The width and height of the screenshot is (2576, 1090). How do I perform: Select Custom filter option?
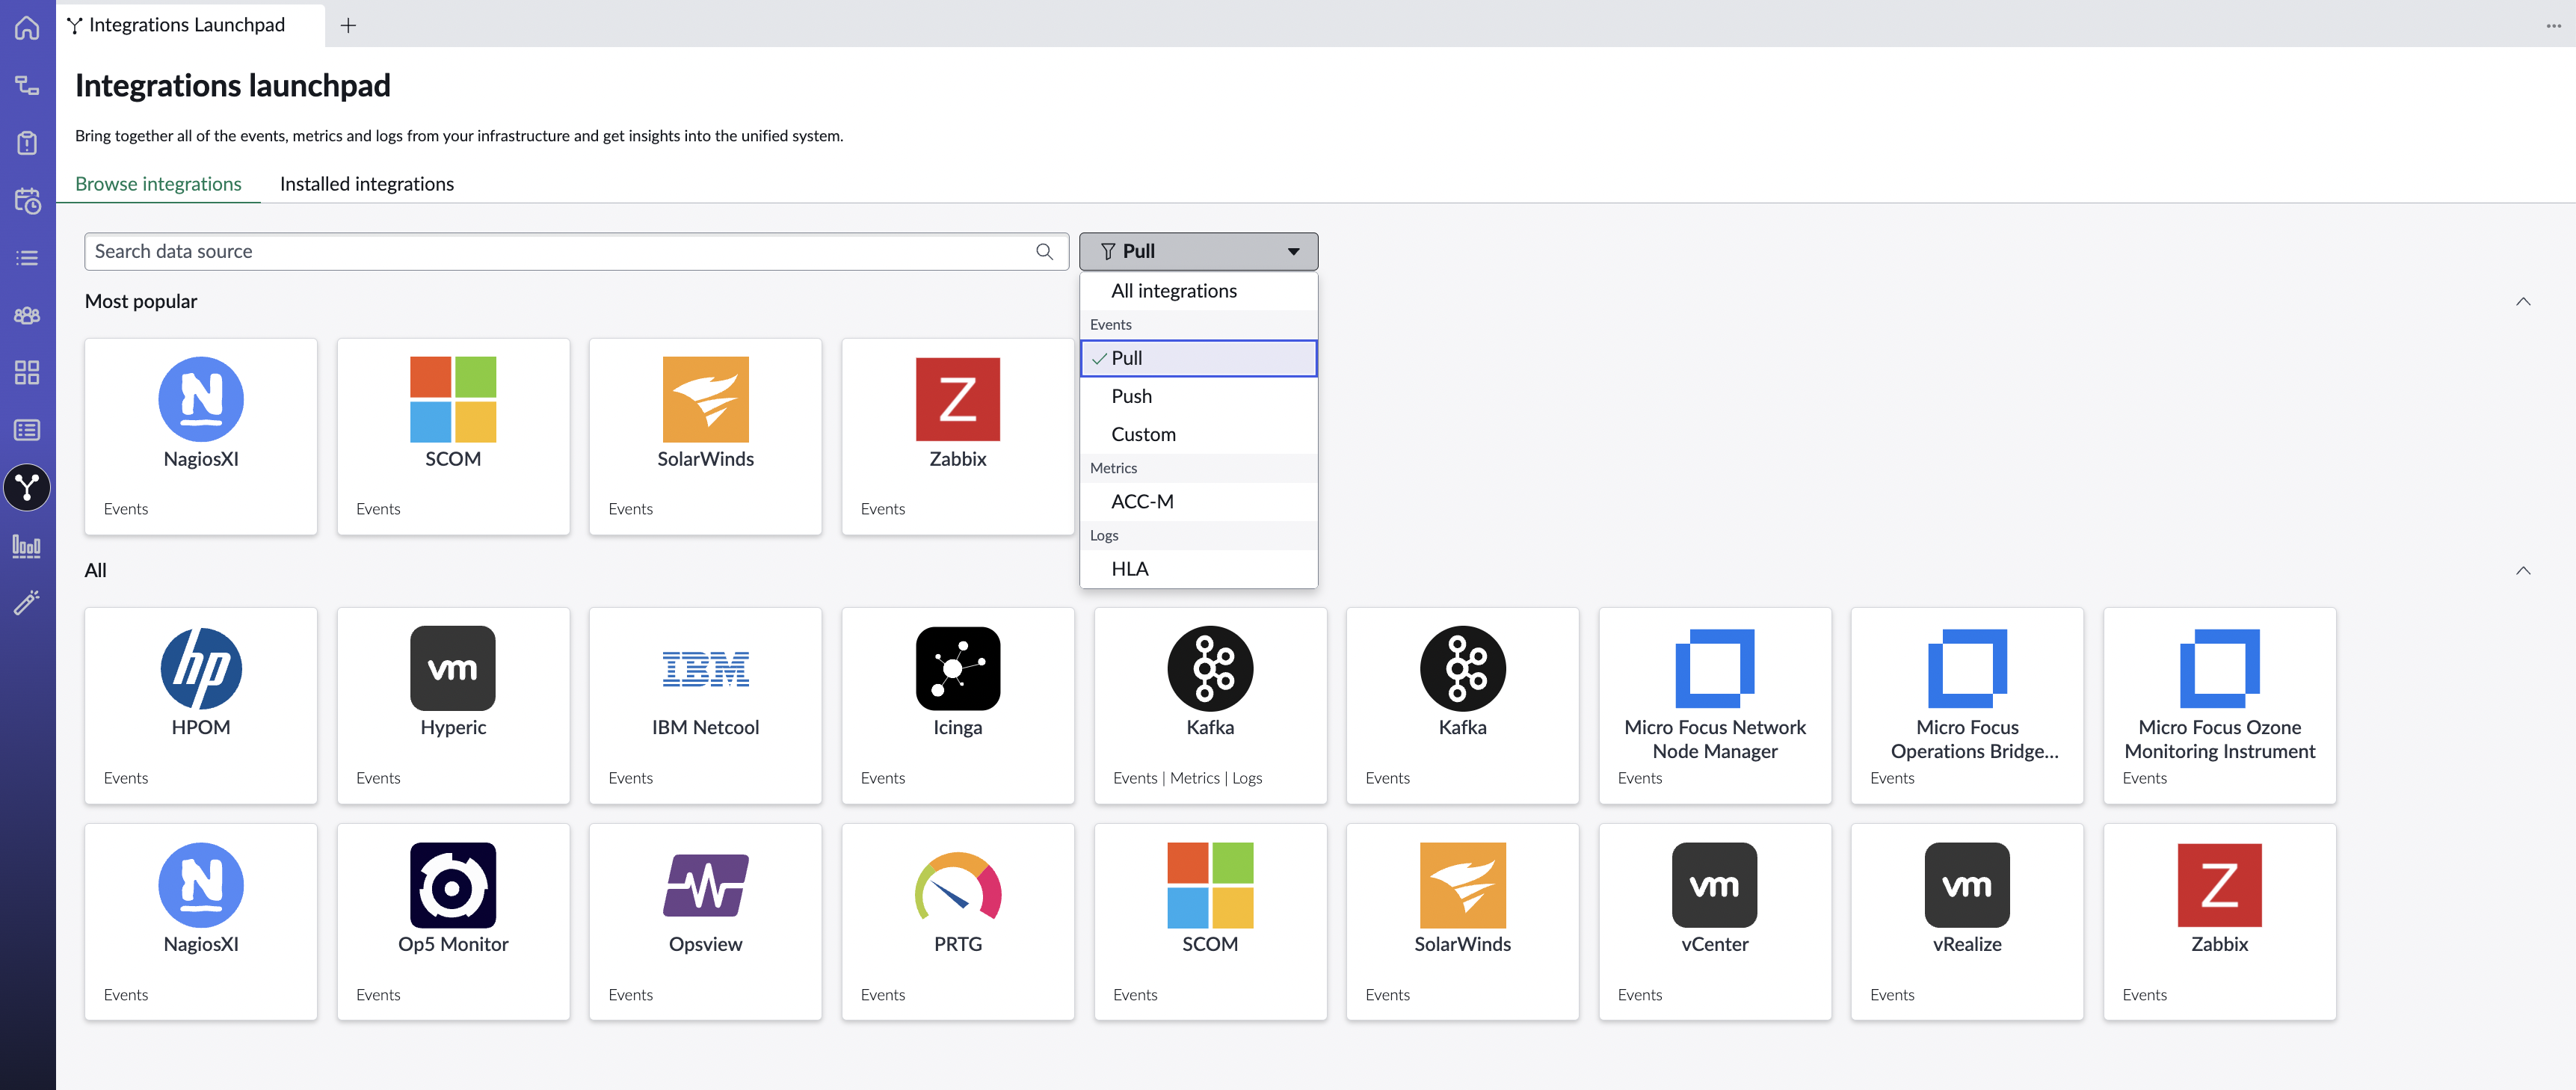click(1198, 434)
